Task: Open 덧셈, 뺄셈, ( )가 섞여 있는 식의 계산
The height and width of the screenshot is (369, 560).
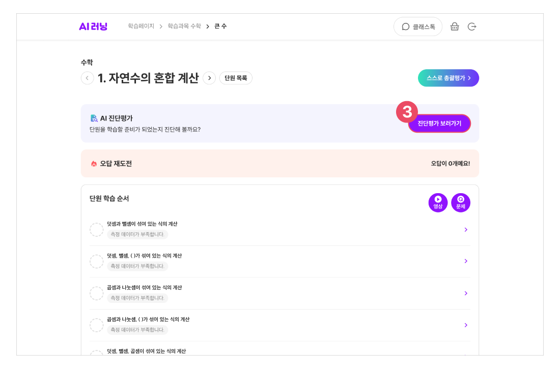Action: point(279,261)
